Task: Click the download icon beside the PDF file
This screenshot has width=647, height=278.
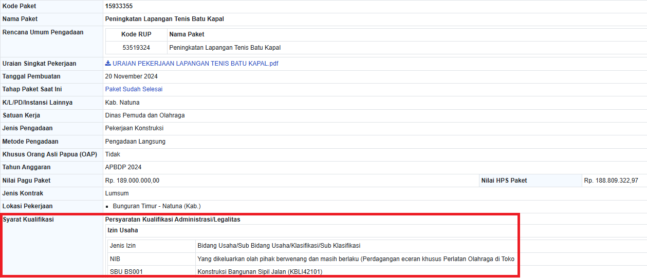Action: click(108, 64)
